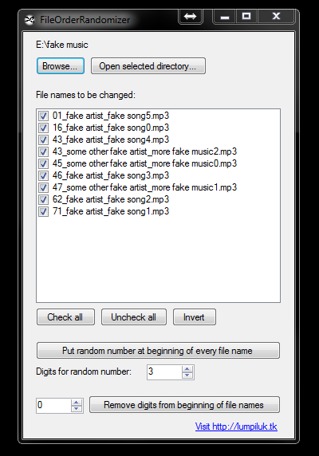Increase digits for random number with up arrow
This screenshot has height=456, width=319.
(x=187, y=369)
